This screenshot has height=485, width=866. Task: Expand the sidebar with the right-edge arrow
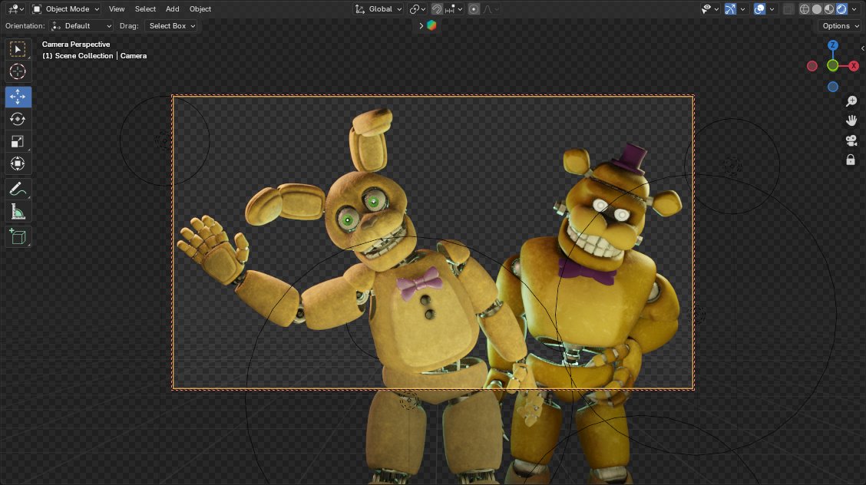point(862,48)
